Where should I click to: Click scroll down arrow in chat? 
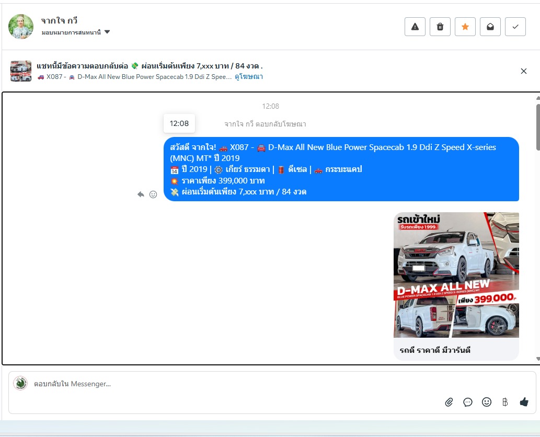538,359
